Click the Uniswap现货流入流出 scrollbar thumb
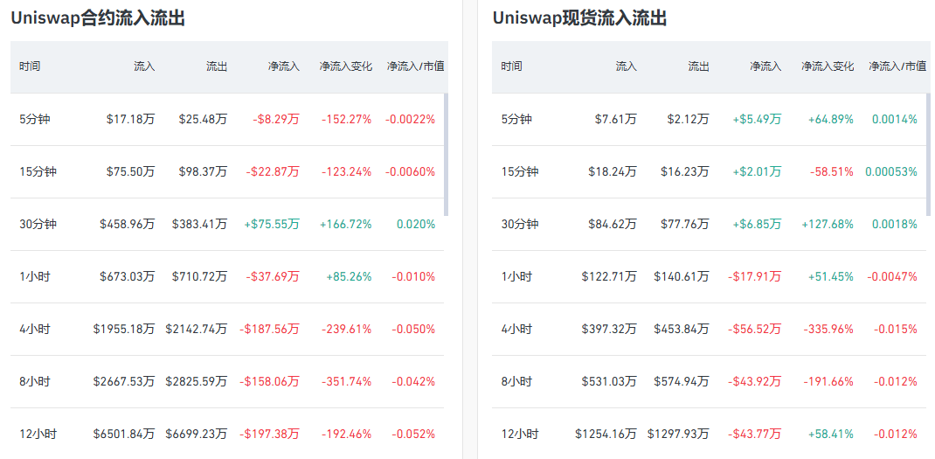Image resolution: width=935 pixels, height=459 pixels. point(928,154)
